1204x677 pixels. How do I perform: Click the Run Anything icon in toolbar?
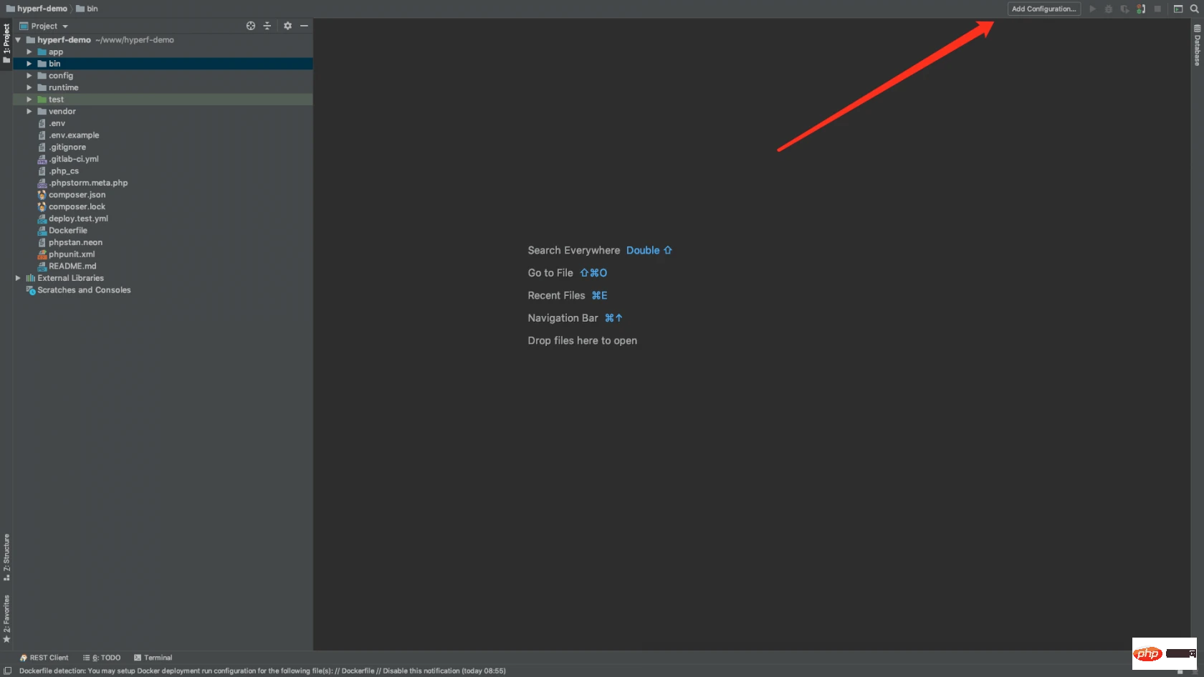tap(1177, 9)
